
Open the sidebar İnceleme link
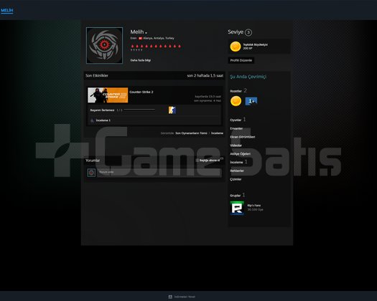tap(236, 162)
